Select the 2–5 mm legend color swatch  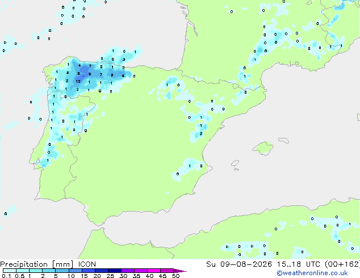click(x=49, y=271)
